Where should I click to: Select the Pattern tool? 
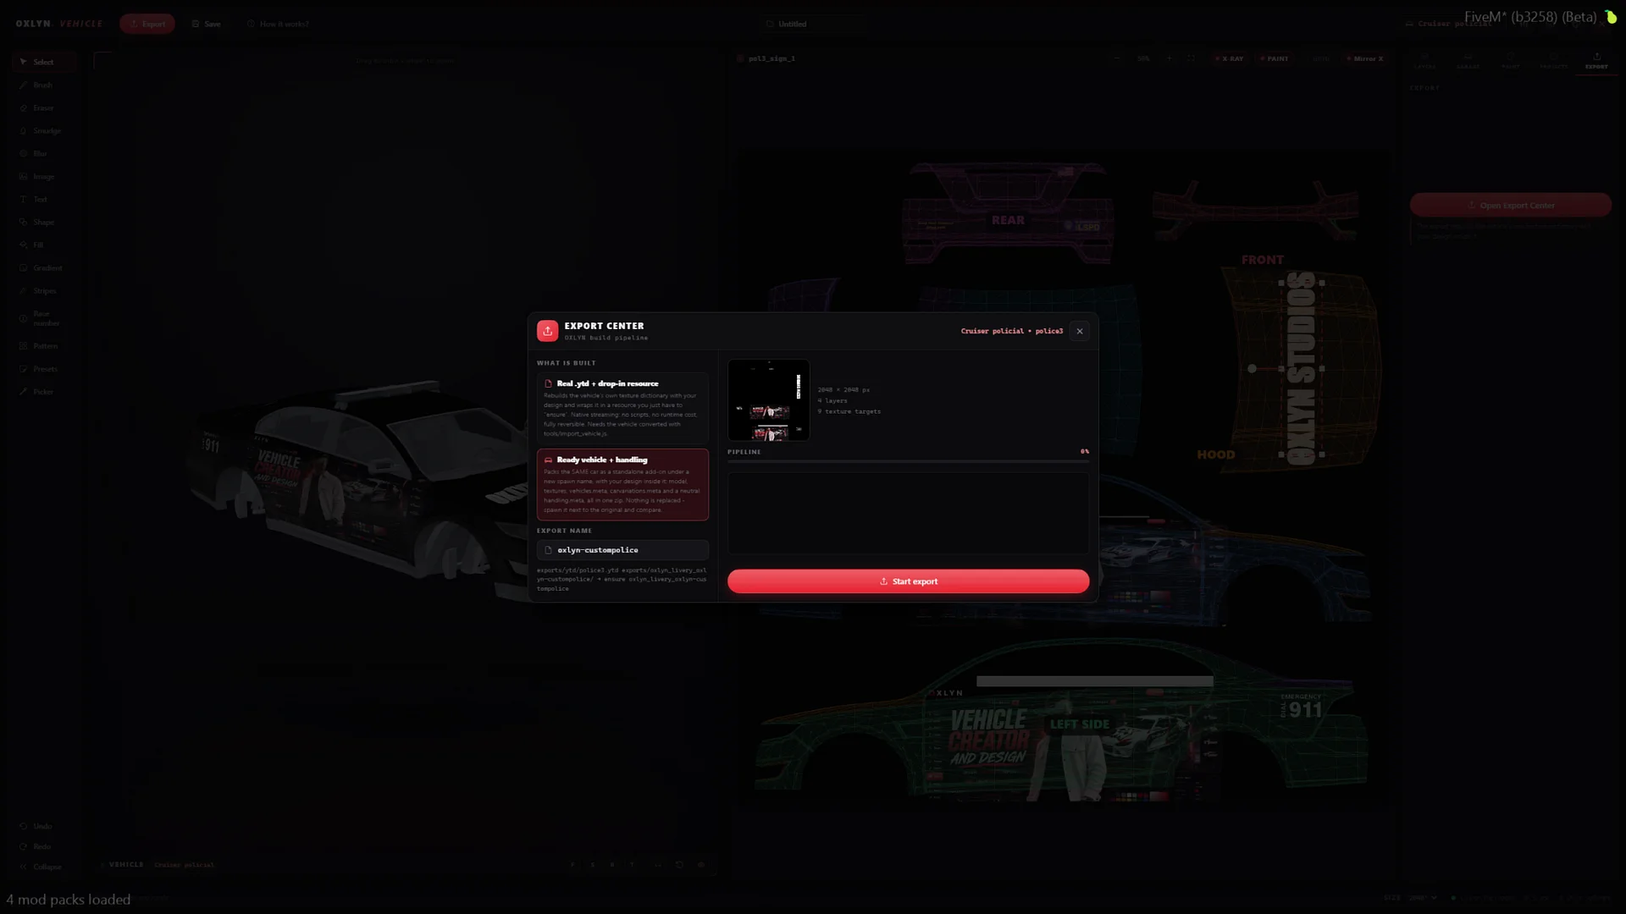(x=44, y=346)
